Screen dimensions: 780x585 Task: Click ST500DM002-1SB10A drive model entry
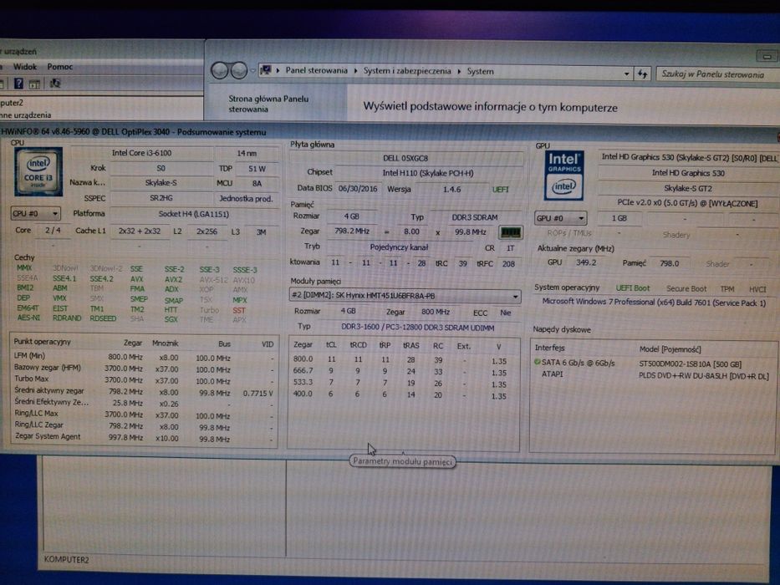pos(690,364)
